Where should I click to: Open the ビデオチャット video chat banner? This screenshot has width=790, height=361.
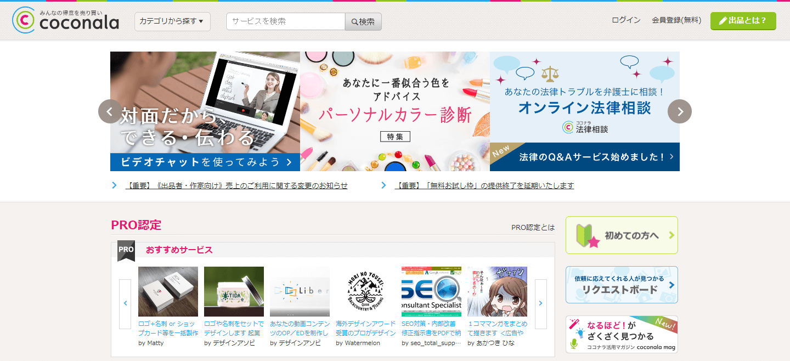(x=205, y=111)
